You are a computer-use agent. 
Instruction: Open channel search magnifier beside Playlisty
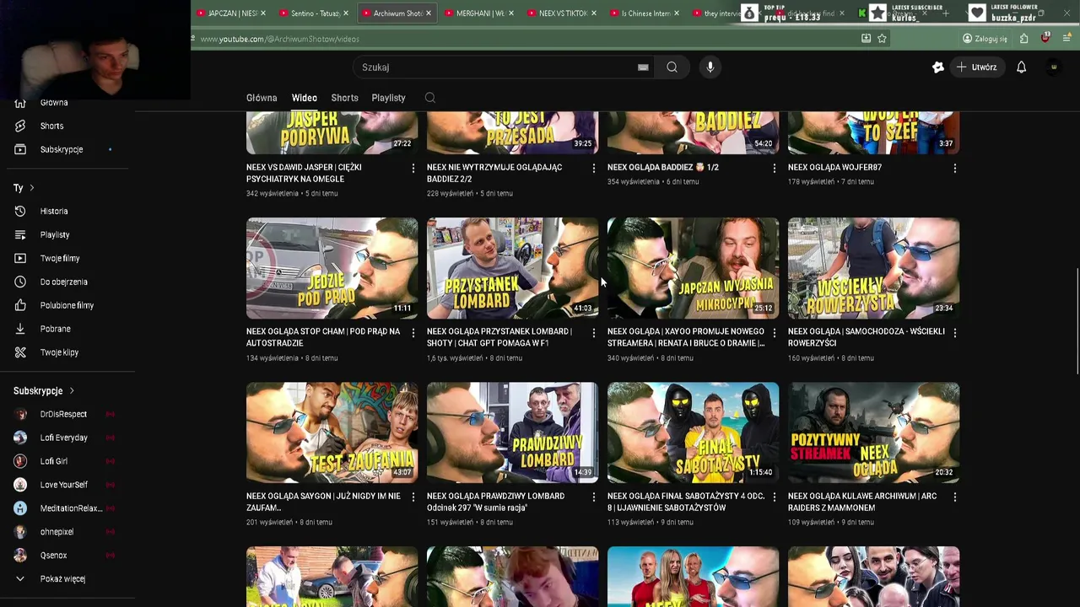click(x=430, y=98)
